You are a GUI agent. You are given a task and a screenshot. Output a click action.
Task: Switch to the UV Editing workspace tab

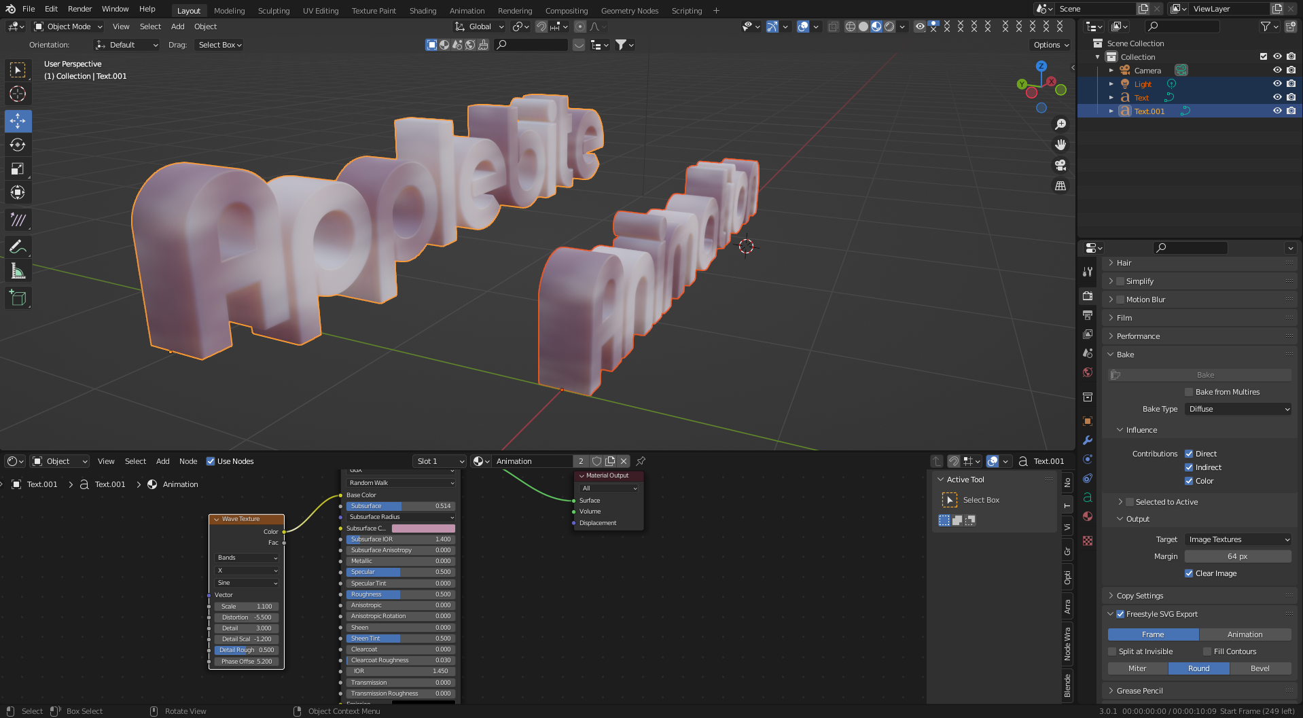coord(321,11)
